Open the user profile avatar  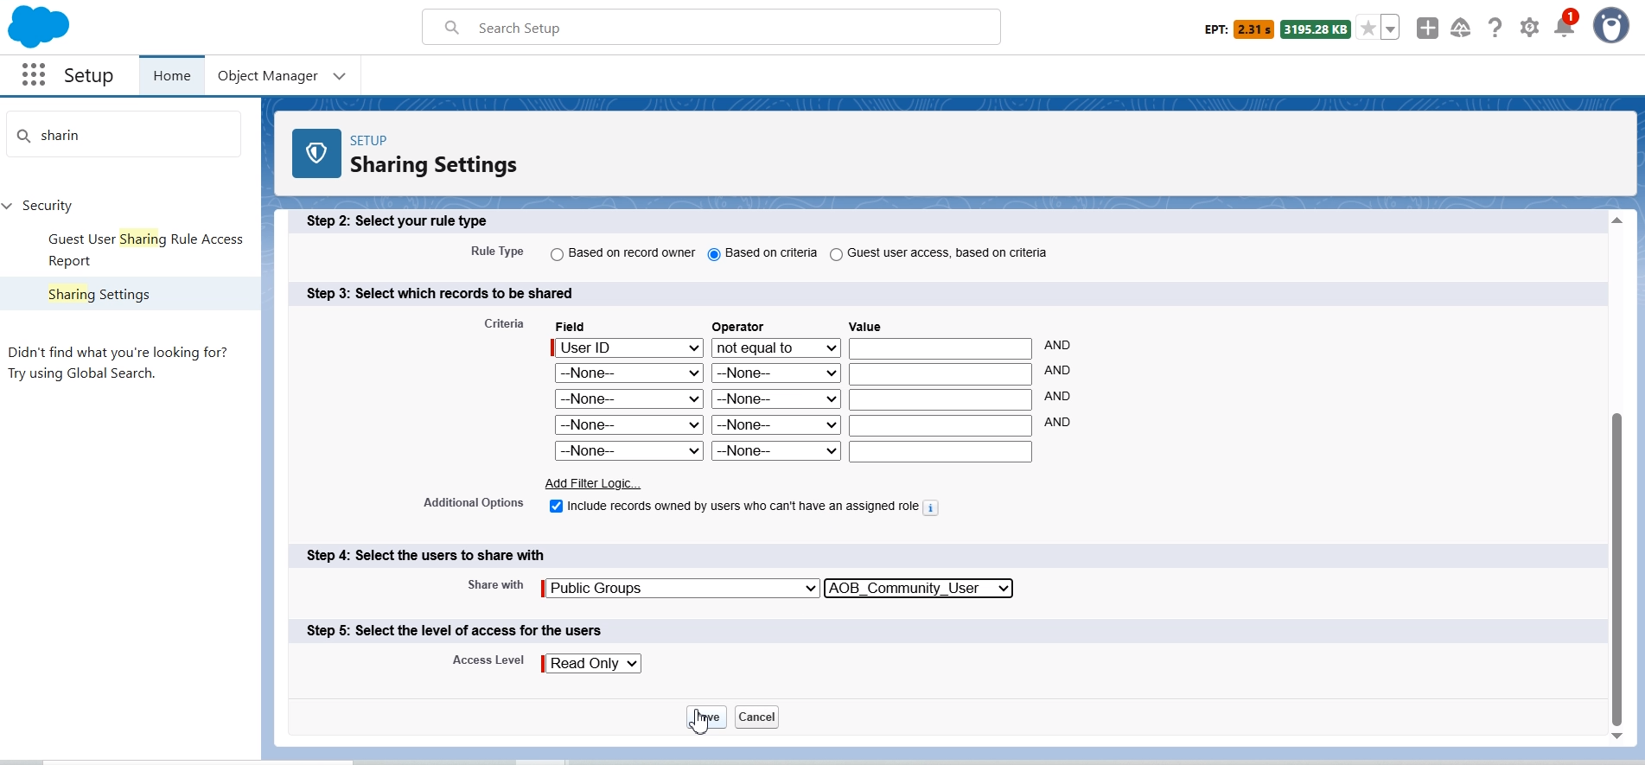pyautogui.click(x=1611, y=26)
